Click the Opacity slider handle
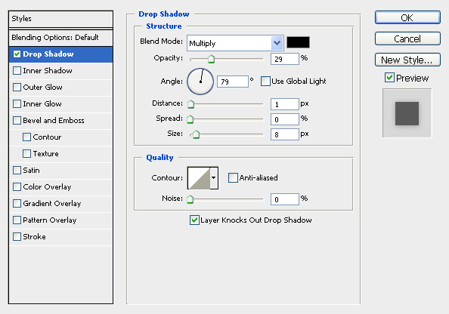Viewport: 449px width, 314px height. (x=211, y=59)
